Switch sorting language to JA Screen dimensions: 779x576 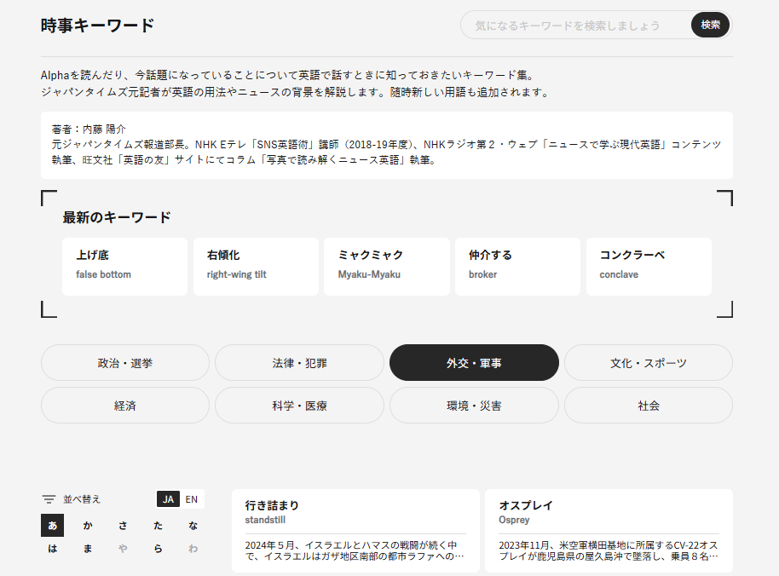coord(169,499)
